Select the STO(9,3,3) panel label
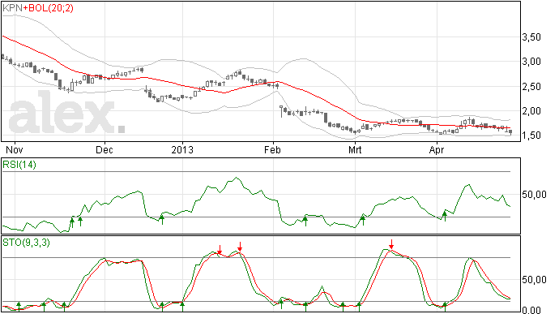This screenshot has height=314, width=559. (x=26, y=243)
